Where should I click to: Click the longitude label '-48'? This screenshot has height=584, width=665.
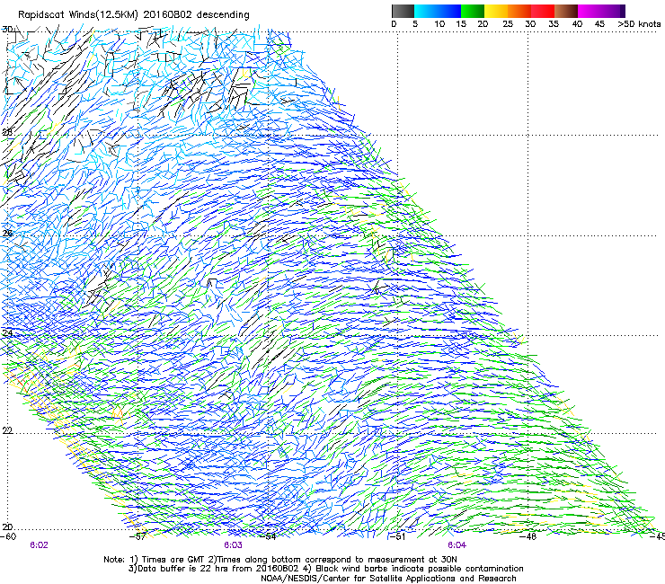coord(528,536)
